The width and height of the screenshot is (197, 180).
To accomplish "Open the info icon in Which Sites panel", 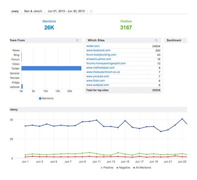I will [x=156, y=41].
